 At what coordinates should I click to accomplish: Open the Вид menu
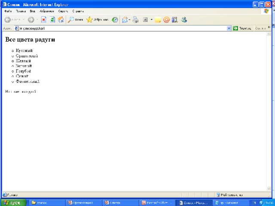[x=32, y=11]
